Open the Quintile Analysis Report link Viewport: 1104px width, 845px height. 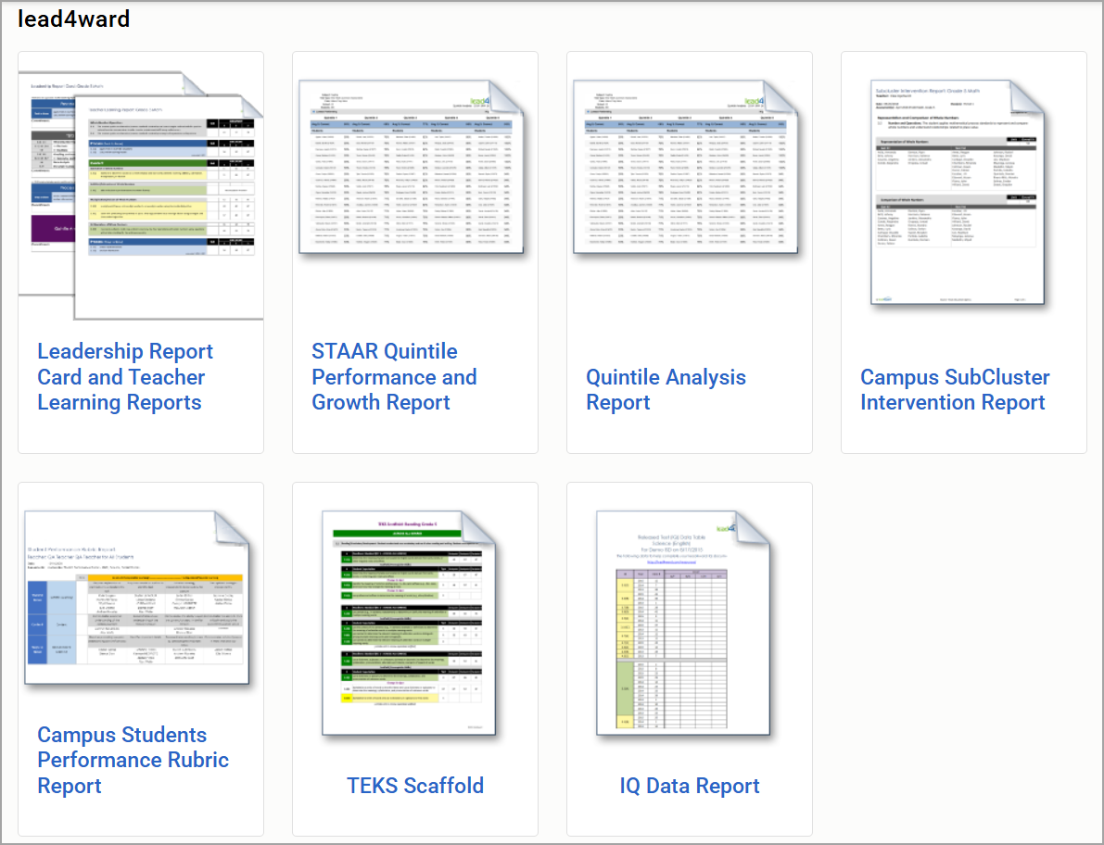coord(666,389)
